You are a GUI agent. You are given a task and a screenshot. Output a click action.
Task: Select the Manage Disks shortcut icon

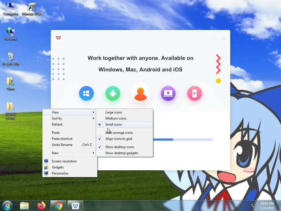[32, 9]
